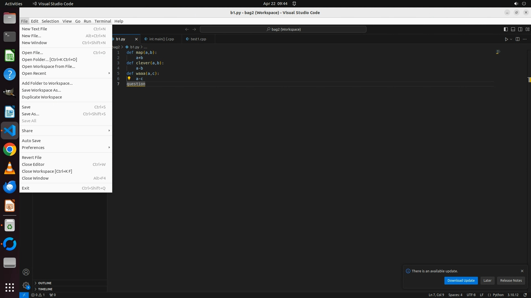Click the Download Update button
The width and height of the screenshot is (531, 298).
click(461, 280)
